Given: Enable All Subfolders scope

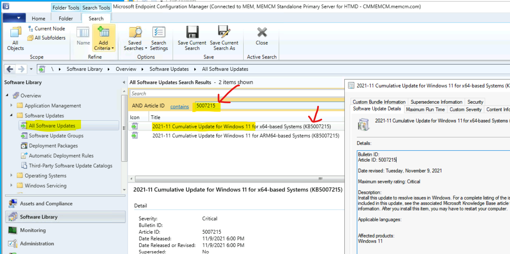Looking at the screenshot, I should pyautogui.click(x=46, y=38).
